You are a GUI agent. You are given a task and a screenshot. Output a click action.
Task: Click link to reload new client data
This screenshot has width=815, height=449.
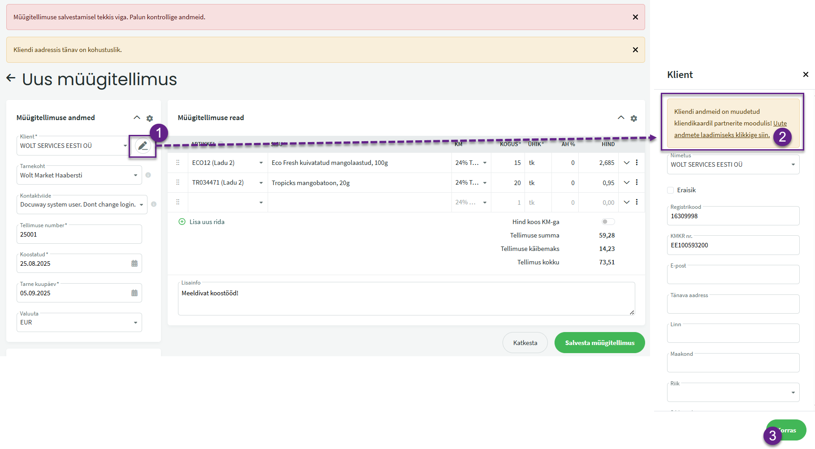click(722, 135)
